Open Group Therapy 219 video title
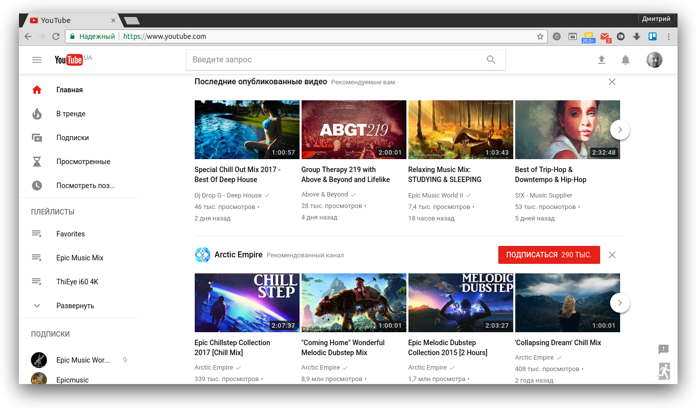697x409 pixels. tap(346, 175)
